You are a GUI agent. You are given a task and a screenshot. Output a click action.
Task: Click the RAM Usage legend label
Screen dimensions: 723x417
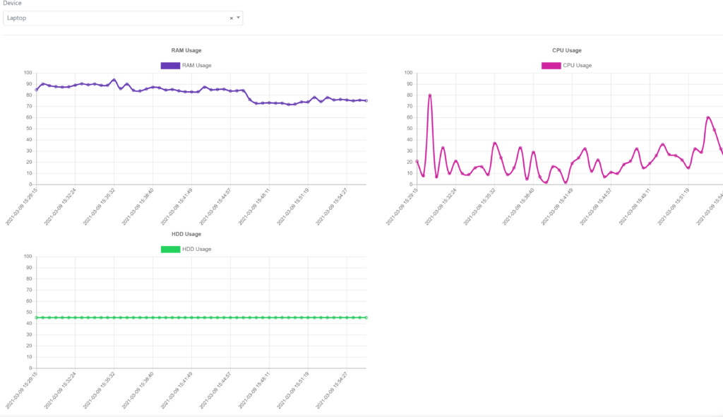tap(197, 66)
